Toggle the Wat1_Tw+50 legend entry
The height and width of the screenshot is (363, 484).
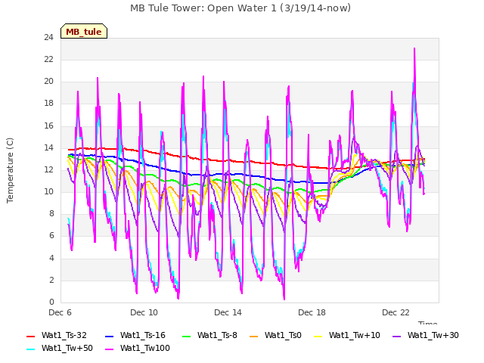(x=60, y=349)
